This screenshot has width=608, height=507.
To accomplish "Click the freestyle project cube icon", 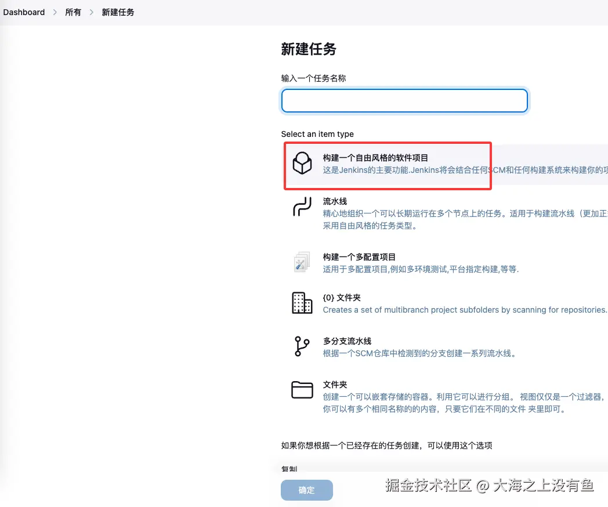I will click(302, 163).
